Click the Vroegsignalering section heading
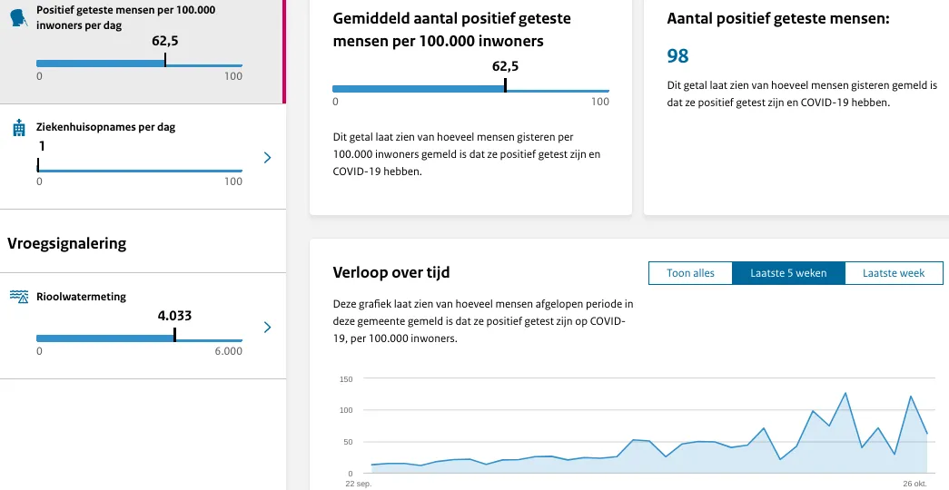 pos(66,243)
